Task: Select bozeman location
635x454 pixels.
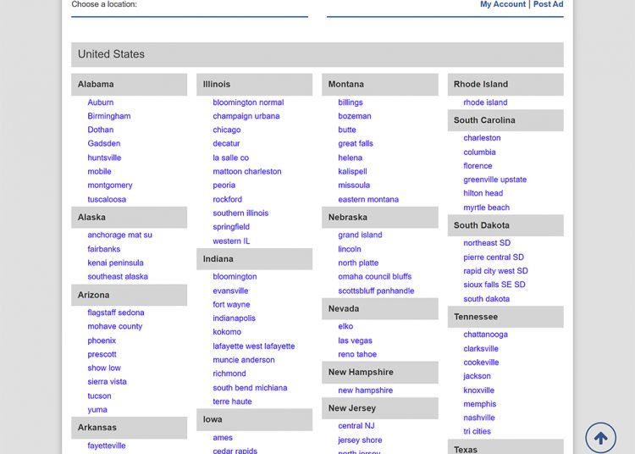Action: tap(355, 117)
